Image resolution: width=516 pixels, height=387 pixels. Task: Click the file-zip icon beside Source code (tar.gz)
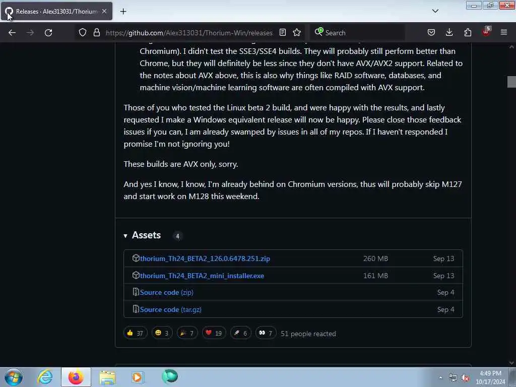[x=136, y=309]
